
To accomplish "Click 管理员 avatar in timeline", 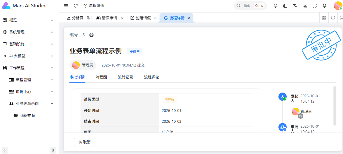I will coord(296,112).
